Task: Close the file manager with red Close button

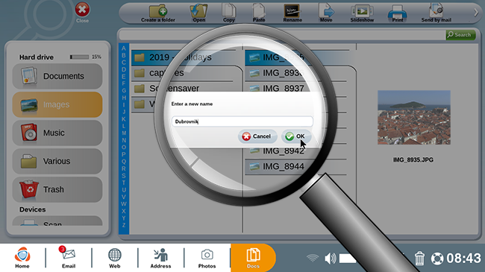Action: tap(82, 13)
